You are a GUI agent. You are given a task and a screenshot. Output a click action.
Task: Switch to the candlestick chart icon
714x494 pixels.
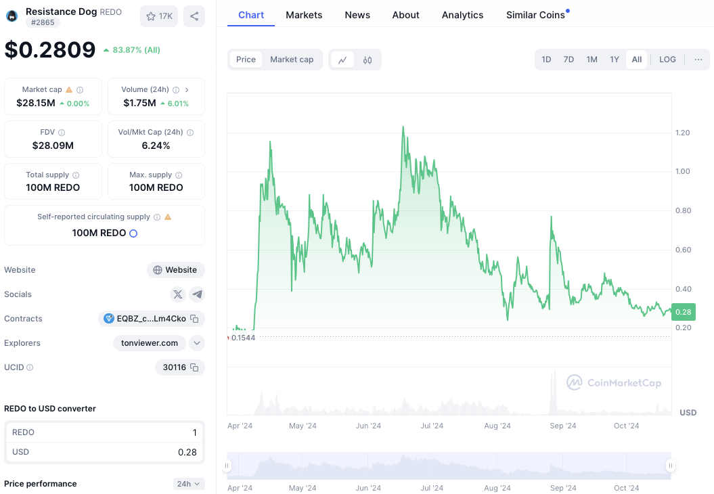tap(367, 60)
